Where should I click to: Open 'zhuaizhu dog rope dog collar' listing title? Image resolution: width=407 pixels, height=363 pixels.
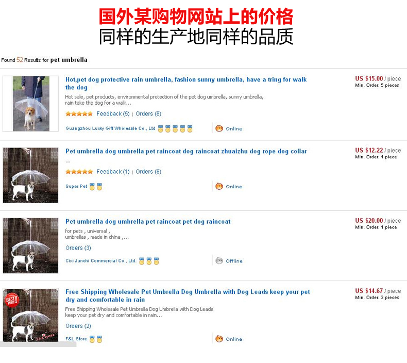186,151
